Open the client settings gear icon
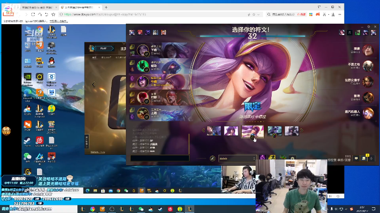Image resolution: width=380 pixels, height=213 pixels. click(x=369, y=27)
